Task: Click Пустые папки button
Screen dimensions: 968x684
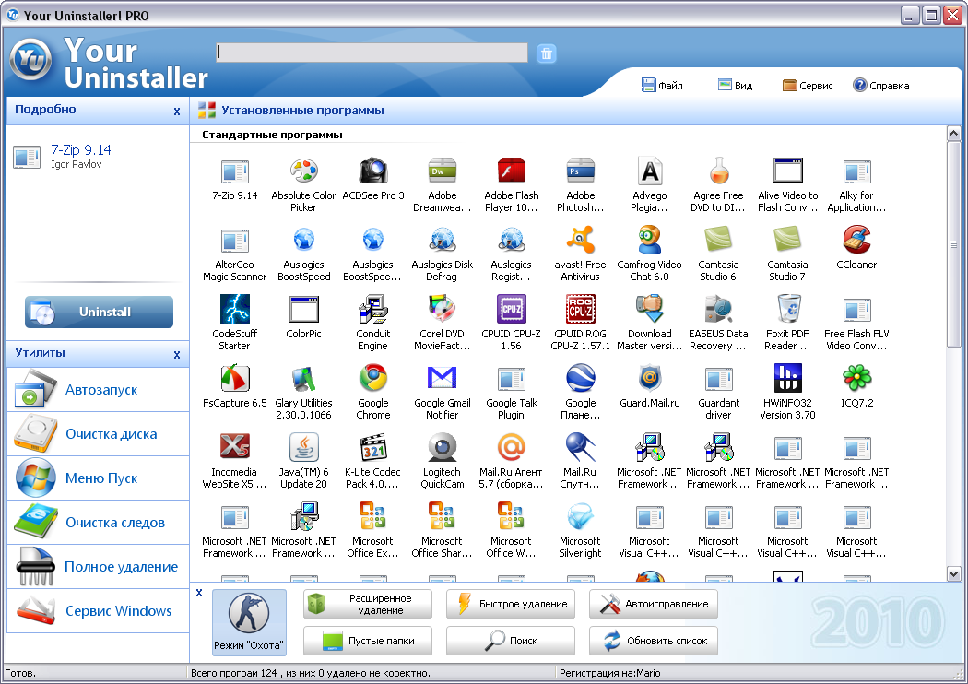Action: click(367, 641)
